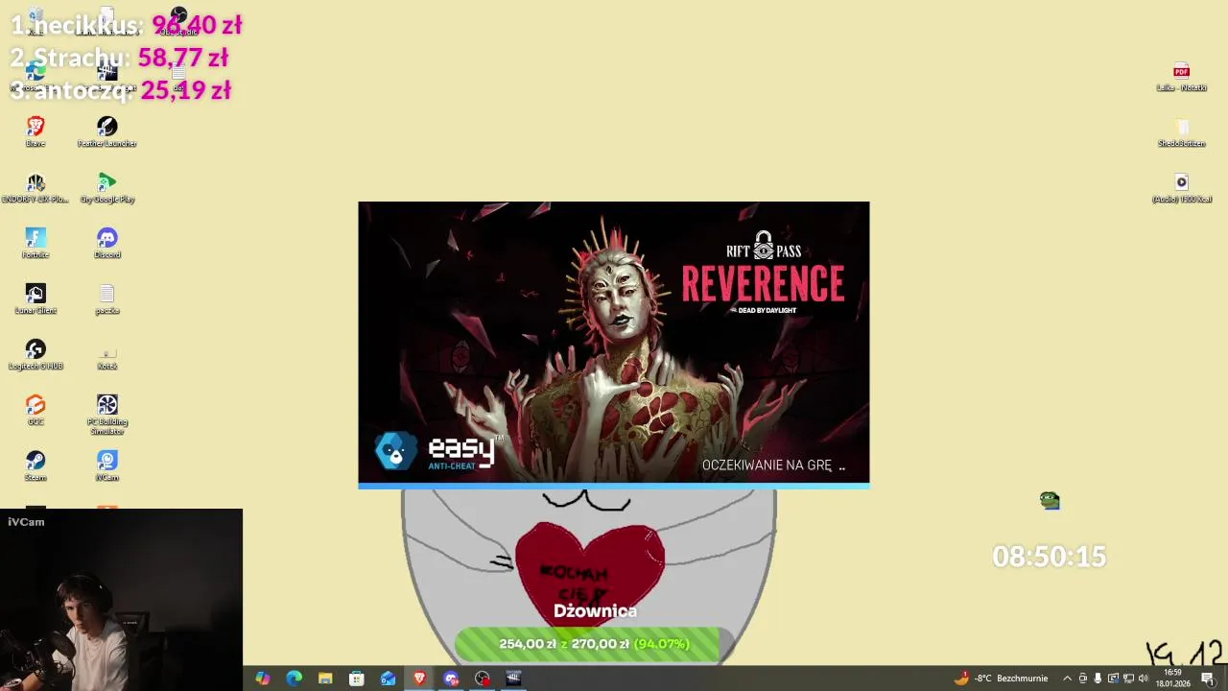Click the Dead by Daylight splash image
The width and height of the screenshot is (1228, 691).
[614, 343]
